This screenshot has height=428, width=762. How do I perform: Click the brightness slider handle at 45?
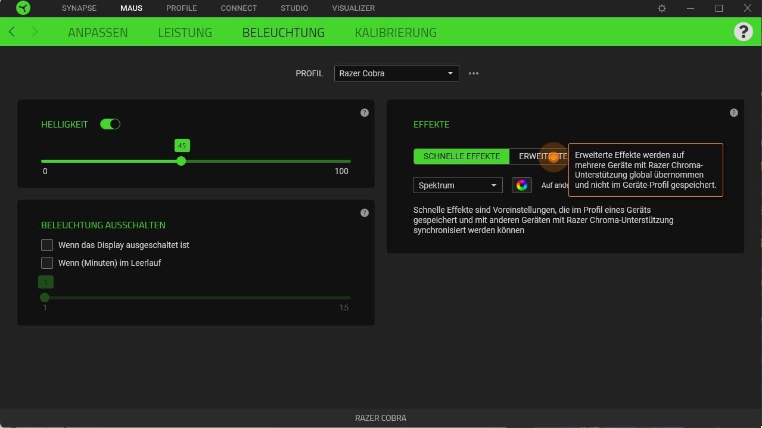point(181,161)
